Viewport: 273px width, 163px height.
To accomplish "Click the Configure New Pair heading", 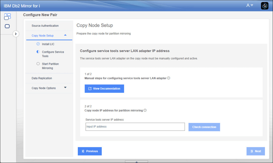I will (40, 15).
